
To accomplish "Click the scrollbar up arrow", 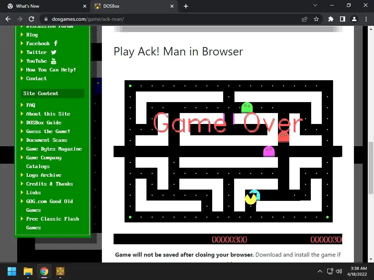I will pyautogui.click(x=371, y=29).
